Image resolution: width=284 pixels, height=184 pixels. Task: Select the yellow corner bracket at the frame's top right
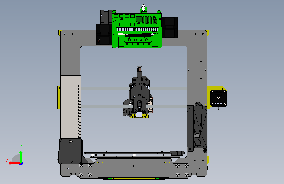207,33
